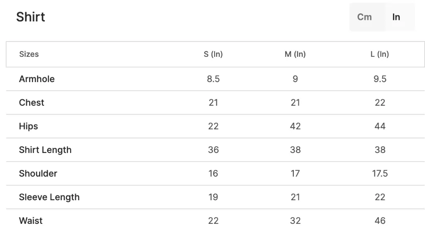Image resolution: width=425 pixels, height=228 pixels.
Task: Click the Shirt heading
Action: (x=31, y=17)
